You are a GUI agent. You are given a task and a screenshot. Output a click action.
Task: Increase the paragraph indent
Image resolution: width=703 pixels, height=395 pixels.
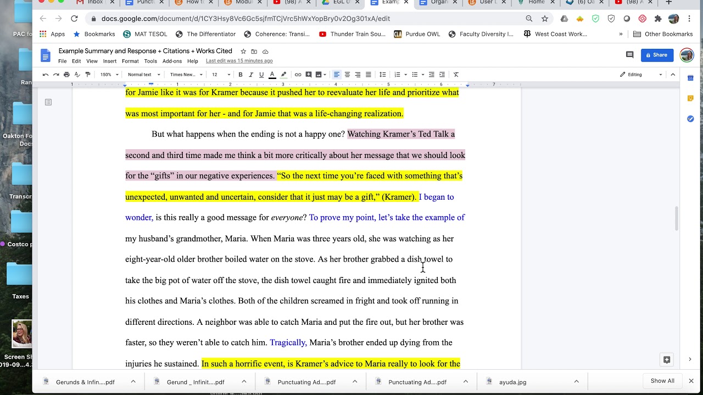pos(442,75)
